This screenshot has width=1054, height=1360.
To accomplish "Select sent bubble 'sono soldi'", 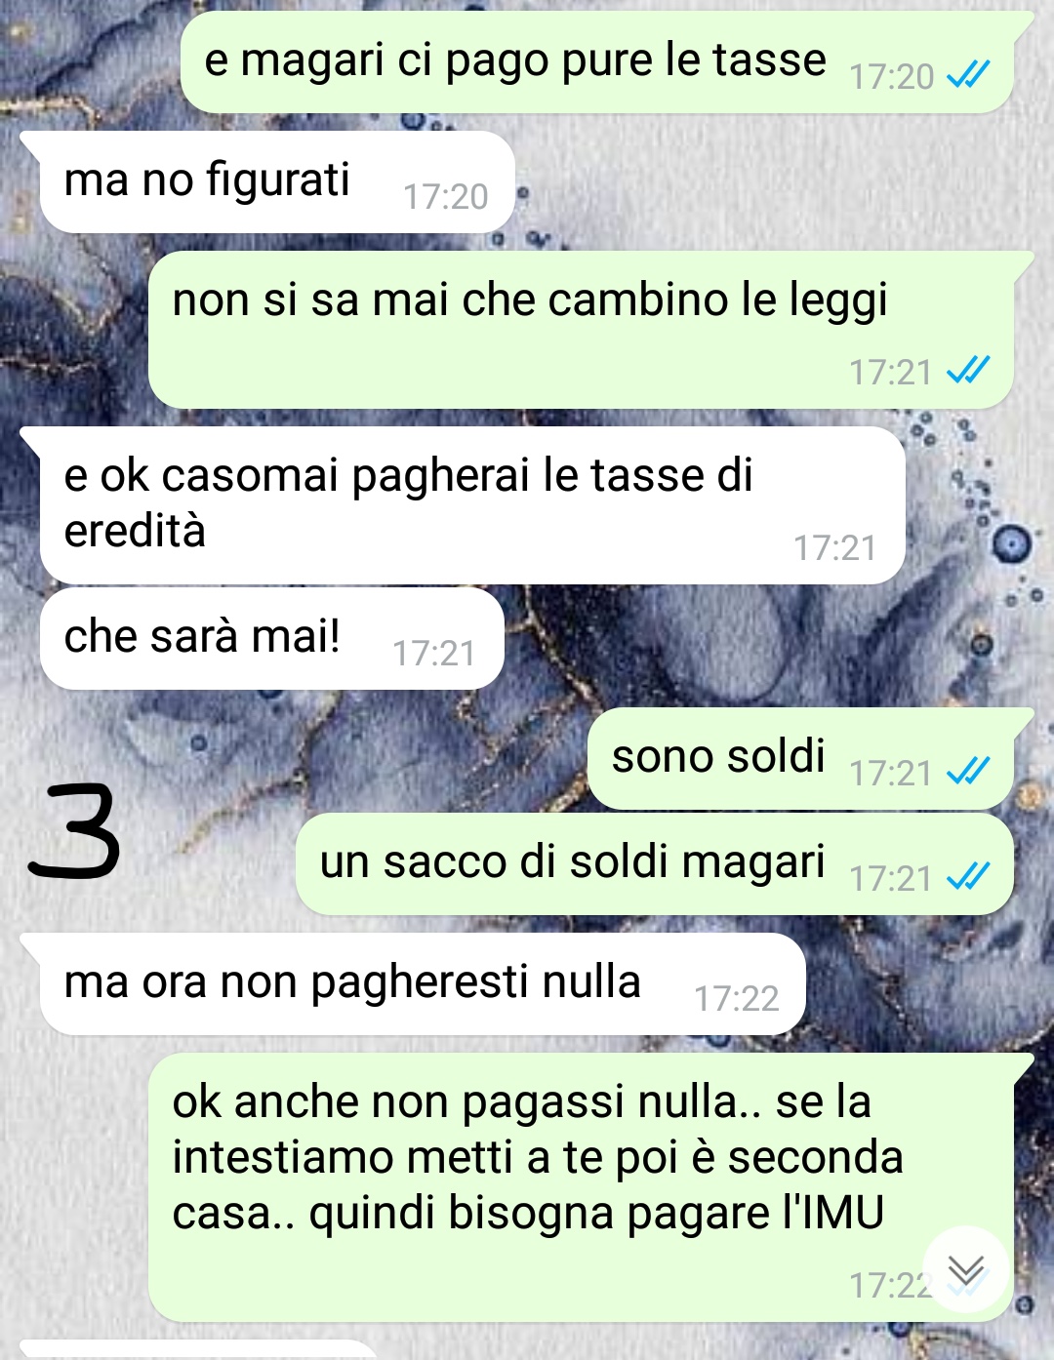I will pos(801,758).
